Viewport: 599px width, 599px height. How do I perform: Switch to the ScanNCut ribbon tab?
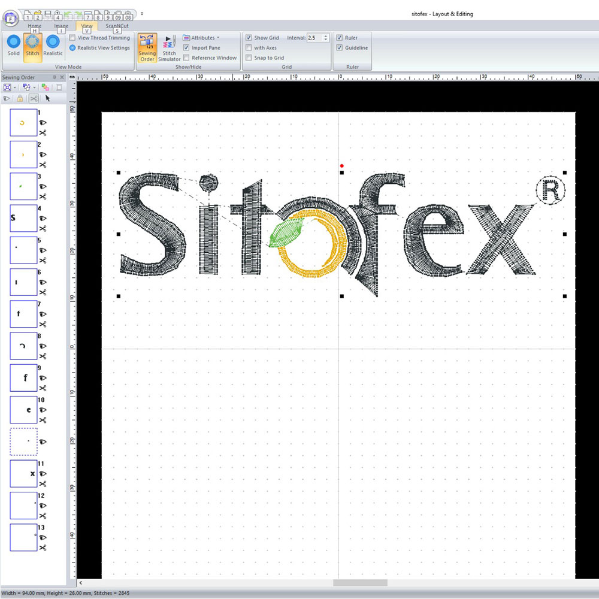[x=117, y=26]
